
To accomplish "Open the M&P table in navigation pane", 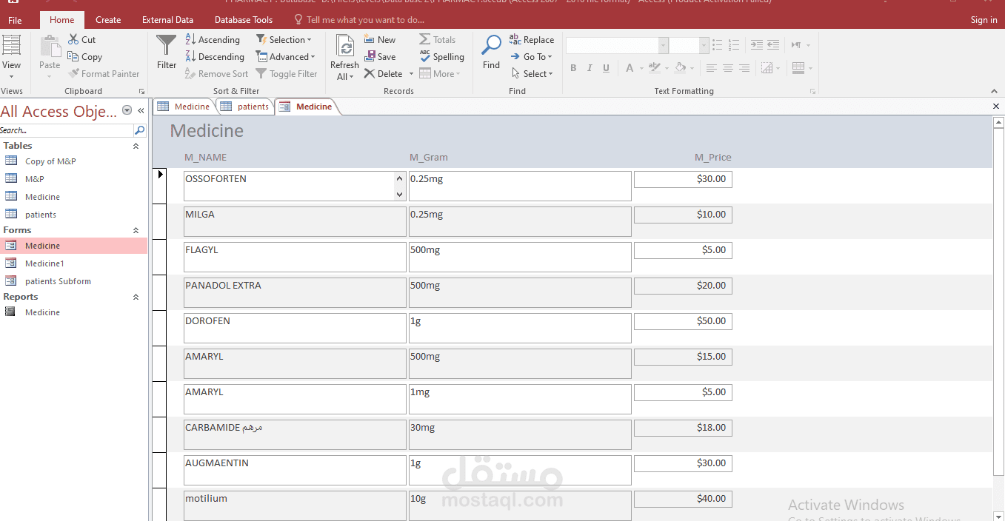I will pyautogui.click(x=34, y=179).
